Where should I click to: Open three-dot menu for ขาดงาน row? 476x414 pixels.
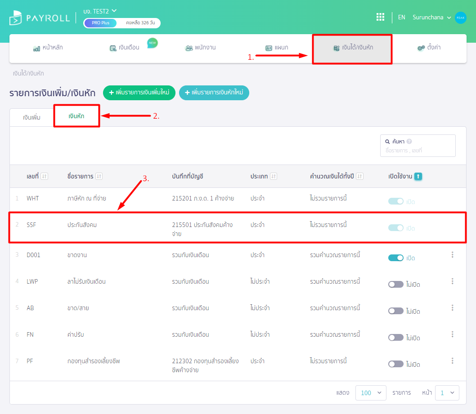click(452, 255)
